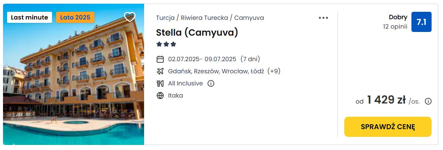
Task: Click the cutlery meal plan icon
Action: click(160, 83)
